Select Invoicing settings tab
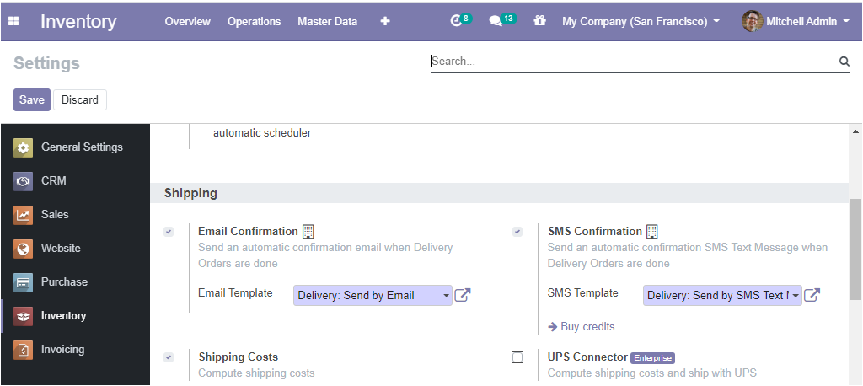Screen dimensions: 863x386 (x=75, y=350)
